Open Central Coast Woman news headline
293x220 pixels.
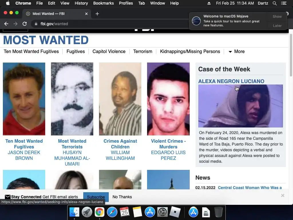250,188
